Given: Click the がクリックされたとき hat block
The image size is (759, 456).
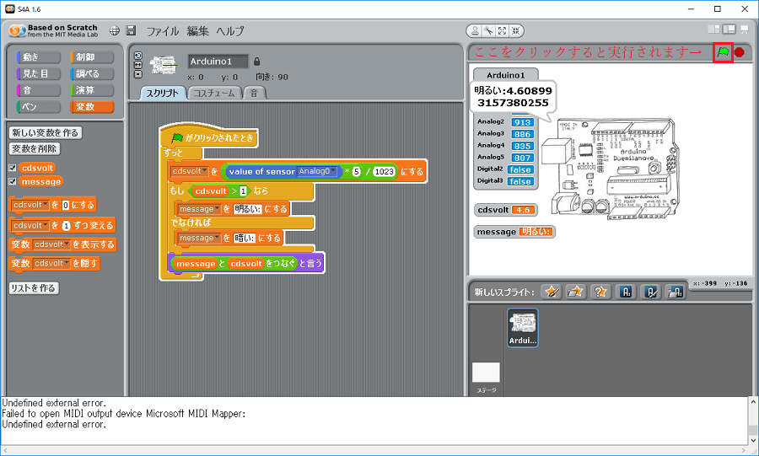Looking at the screenshot, I should click(x=209, y=138).
